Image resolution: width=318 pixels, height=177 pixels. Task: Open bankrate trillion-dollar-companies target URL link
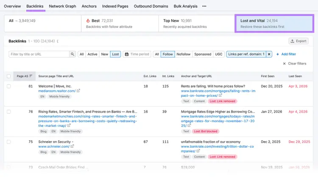(x=217, y=149)
